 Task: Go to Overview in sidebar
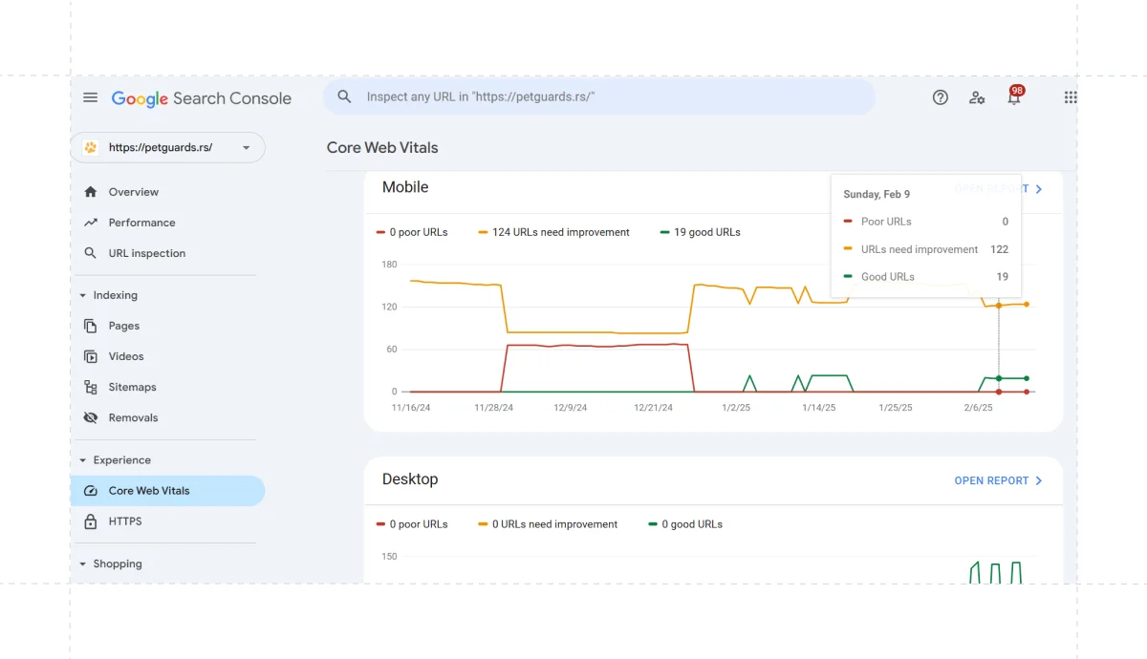pos(134,192)
